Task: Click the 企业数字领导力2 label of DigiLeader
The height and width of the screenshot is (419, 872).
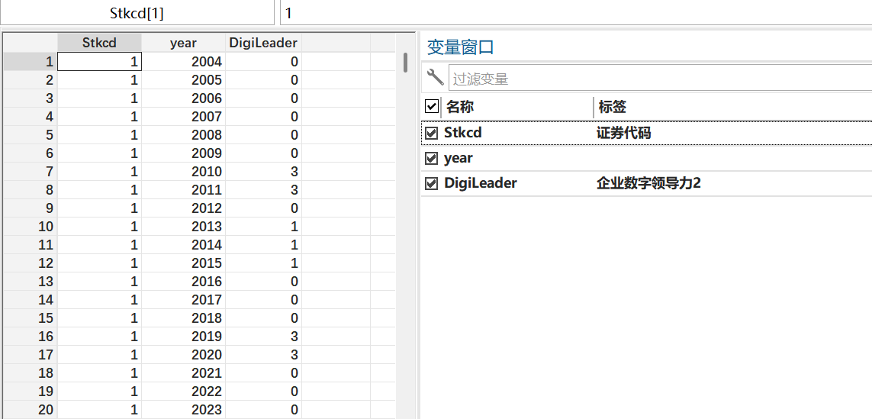Action: 648,183
